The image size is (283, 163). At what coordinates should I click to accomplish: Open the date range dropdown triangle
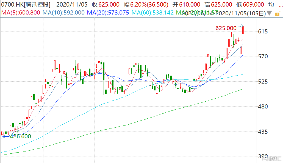tap(270, 13)
